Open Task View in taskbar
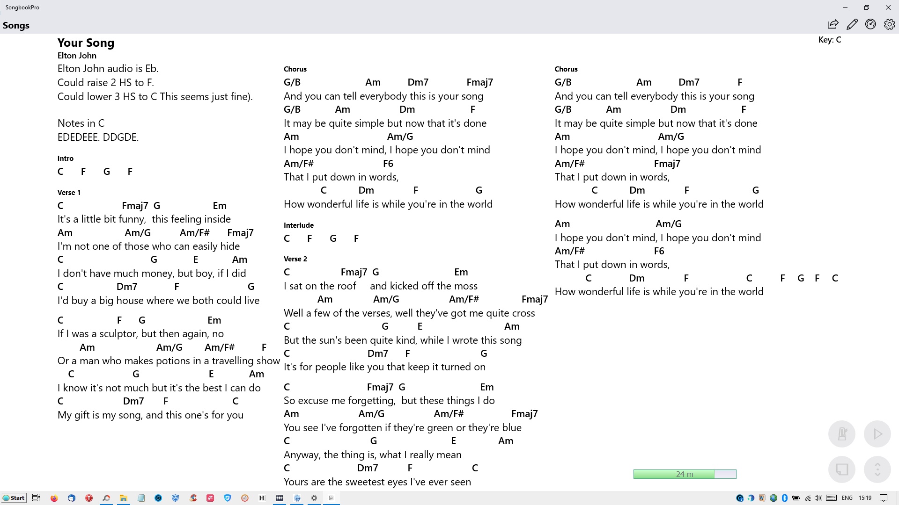This screenshot has width=899, height=505. point(36,498)
